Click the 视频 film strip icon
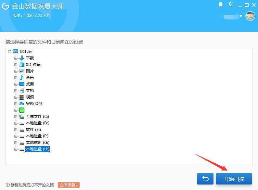 click(x=22, y=97)
